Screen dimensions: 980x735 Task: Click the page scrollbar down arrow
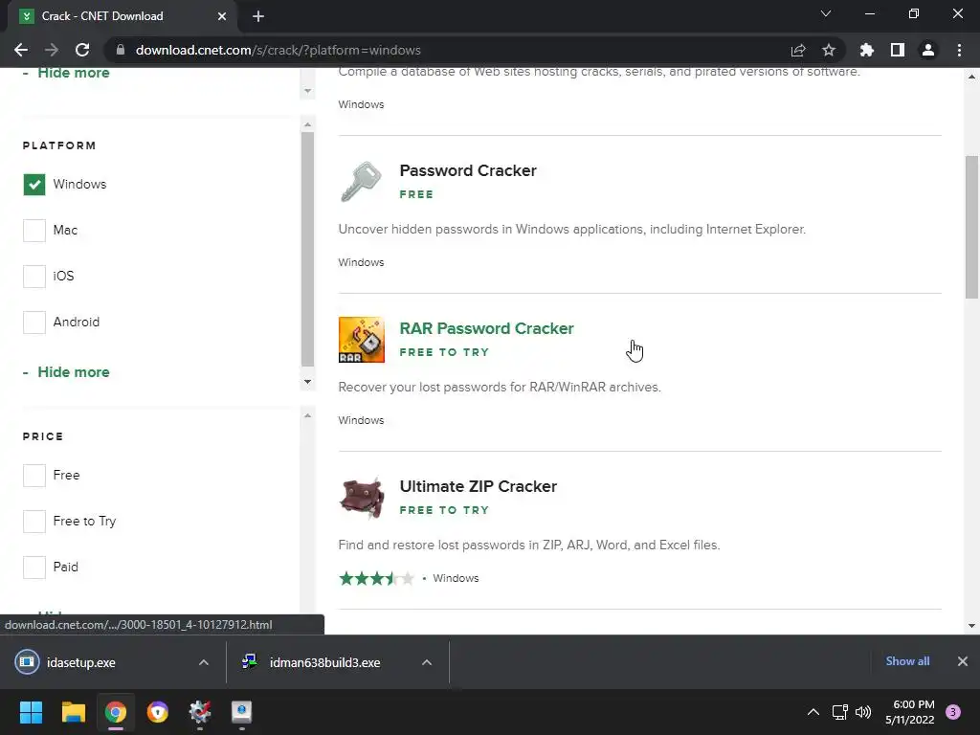click(971, 626)
